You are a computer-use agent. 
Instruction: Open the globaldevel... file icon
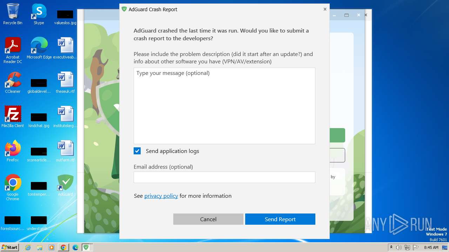[x=39, y=86]
